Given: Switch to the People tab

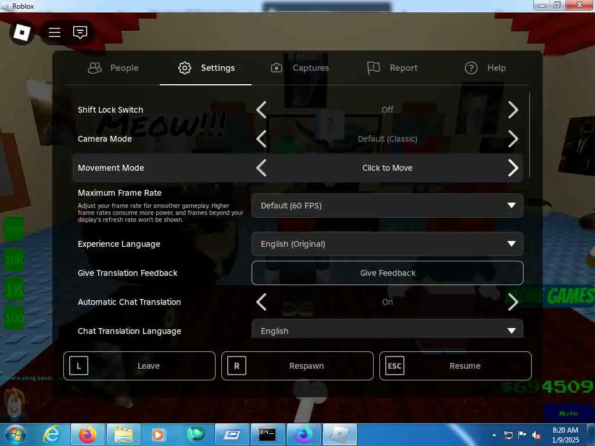Looking at the screenshot, I should point(113,68).
